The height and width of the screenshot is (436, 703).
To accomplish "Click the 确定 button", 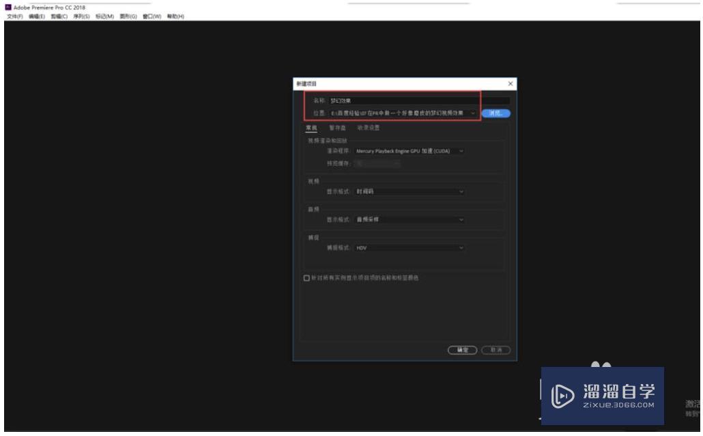I will pyautogui.click(x=462, y=350).
